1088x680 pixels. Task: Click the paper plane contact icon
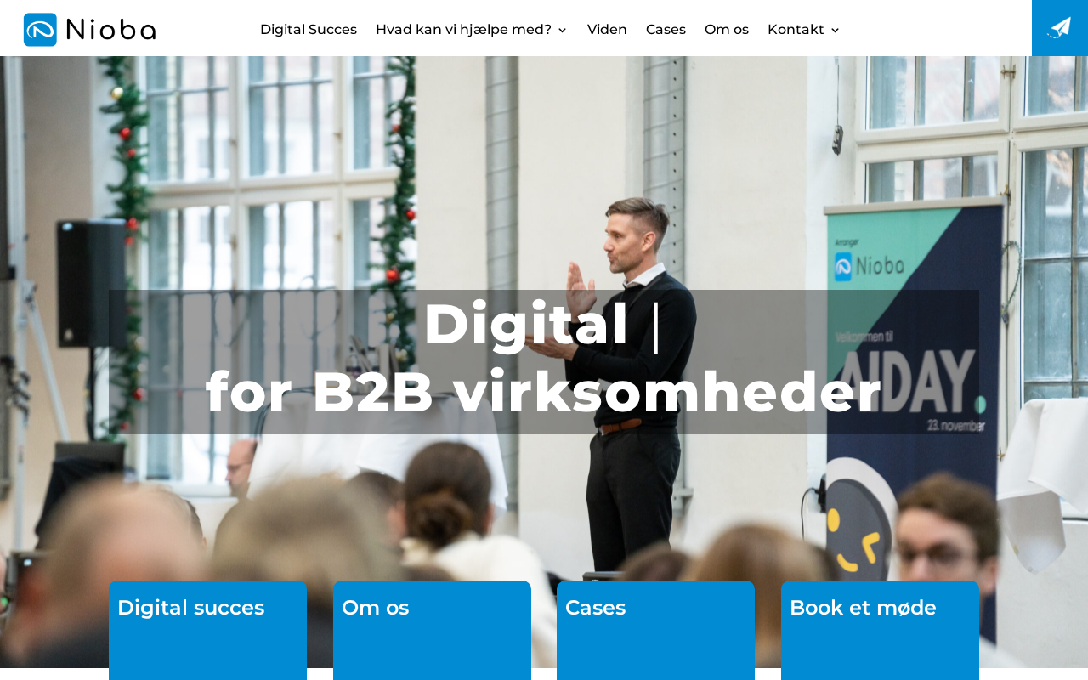coord(1059,27)
